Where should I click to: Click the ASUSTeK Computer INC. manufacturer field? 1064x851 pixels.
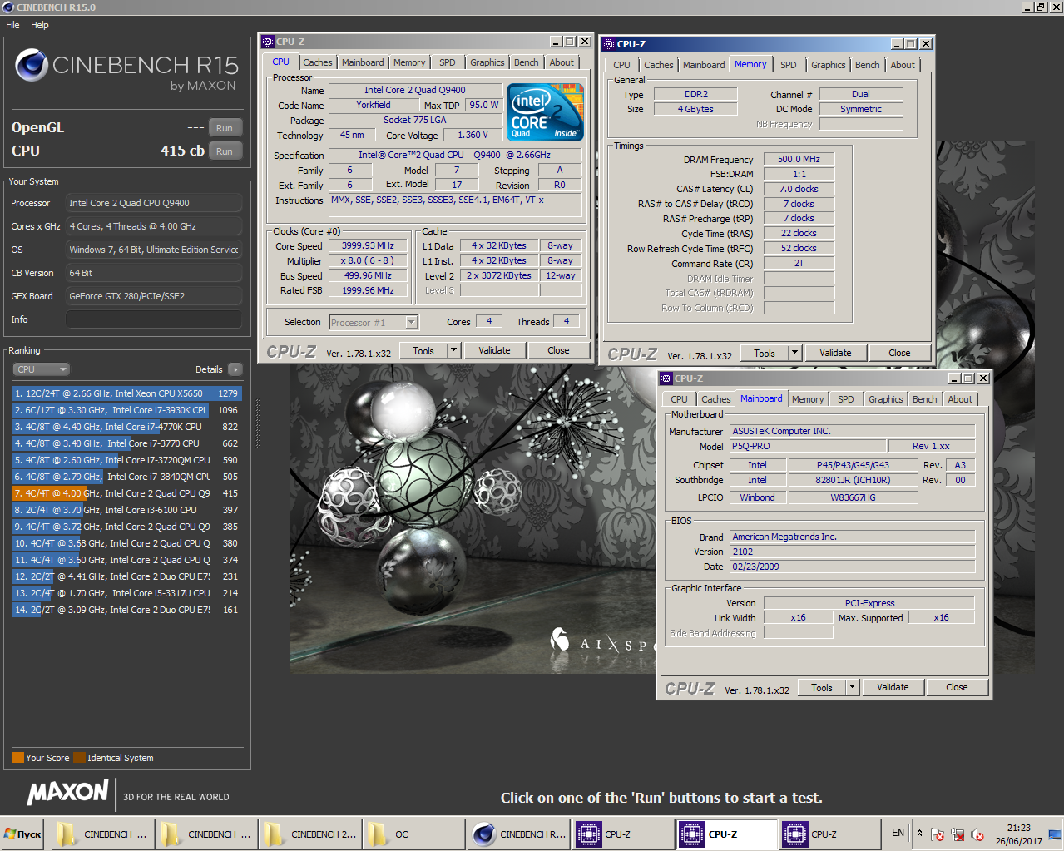(852, 431)
